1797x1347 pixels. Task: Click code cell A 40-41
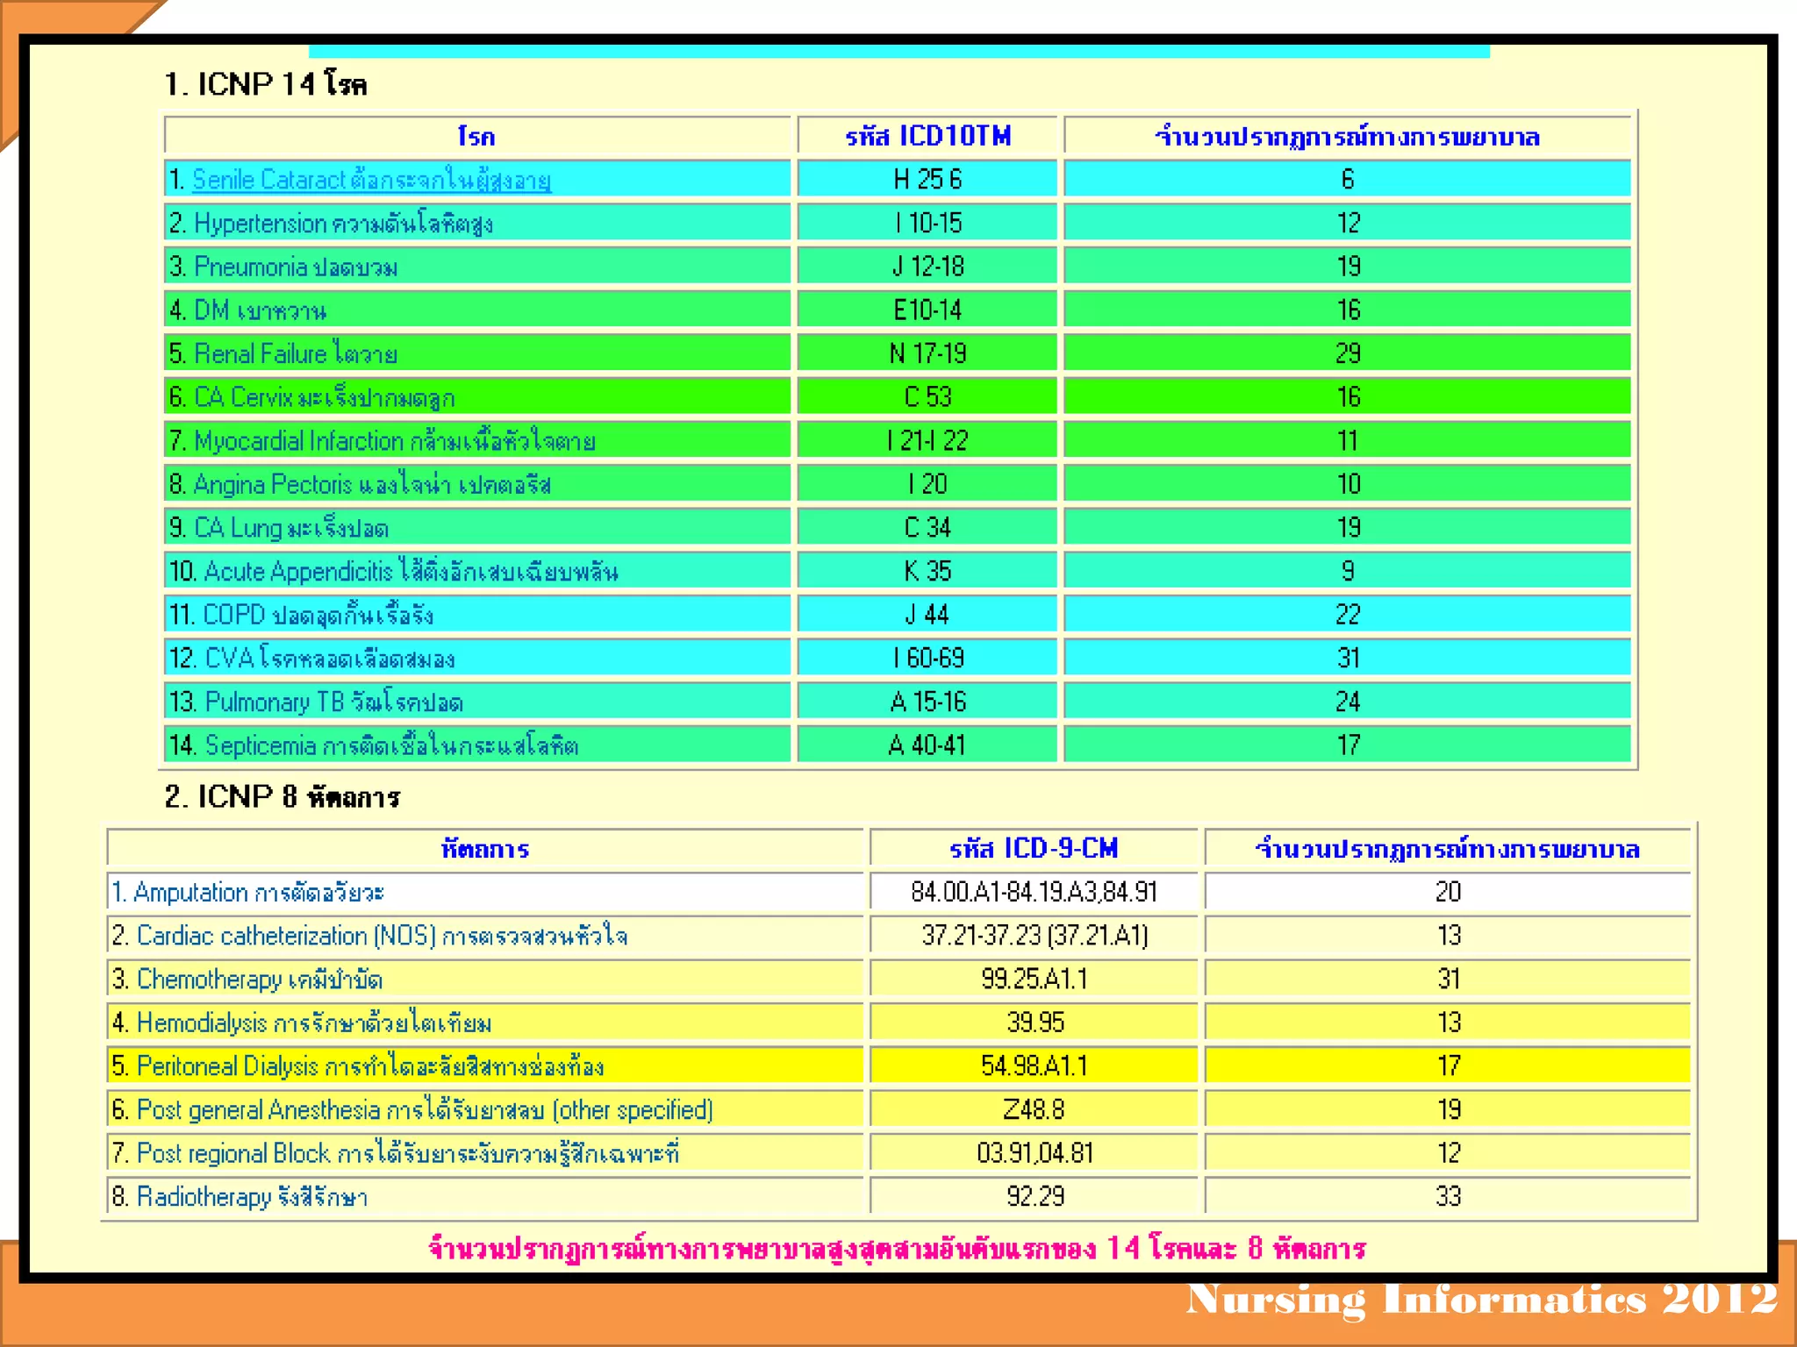[927, 745]
